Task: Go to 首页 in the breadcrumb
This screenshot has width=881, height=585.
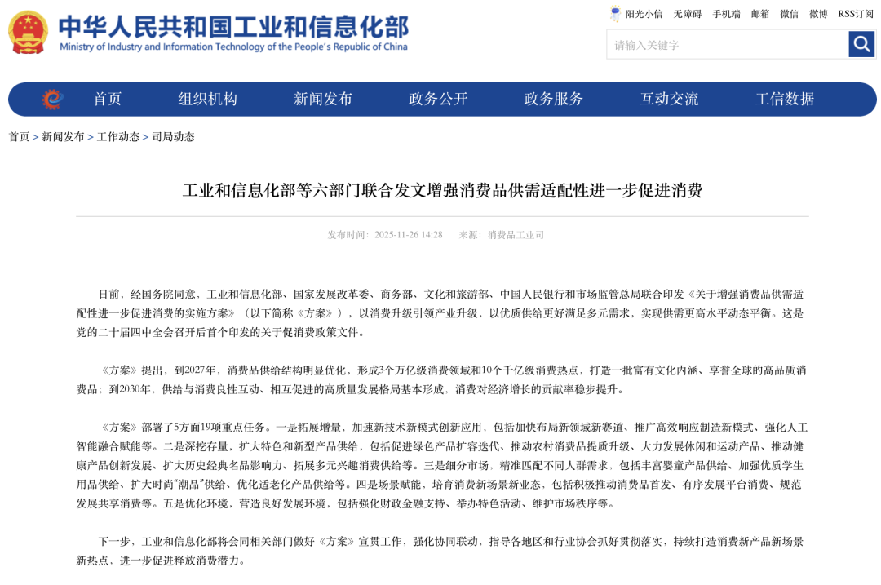Action: click(x=19, y=136)
